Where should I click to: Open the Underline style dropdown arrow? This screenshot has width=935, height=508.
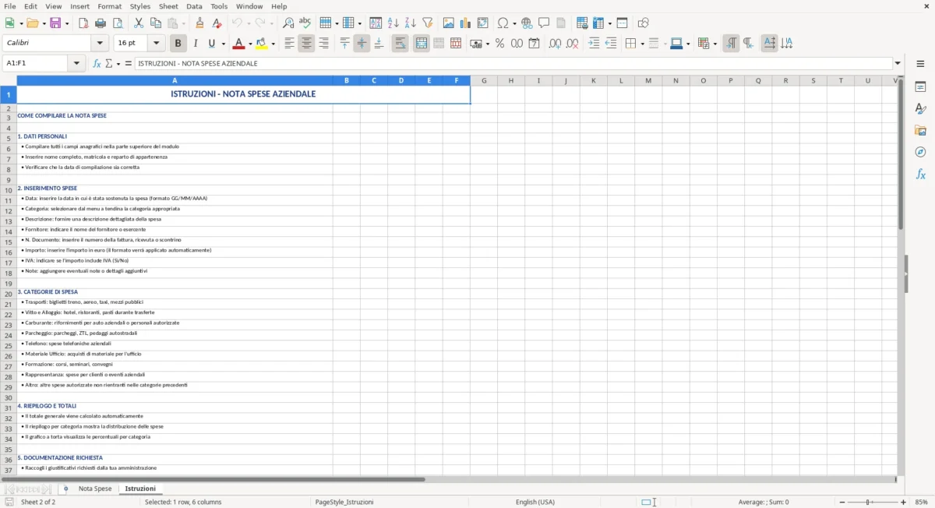coord(223,44)
